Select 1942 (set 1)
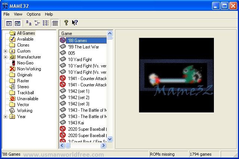The image size is (239, 159). (79, 91)
